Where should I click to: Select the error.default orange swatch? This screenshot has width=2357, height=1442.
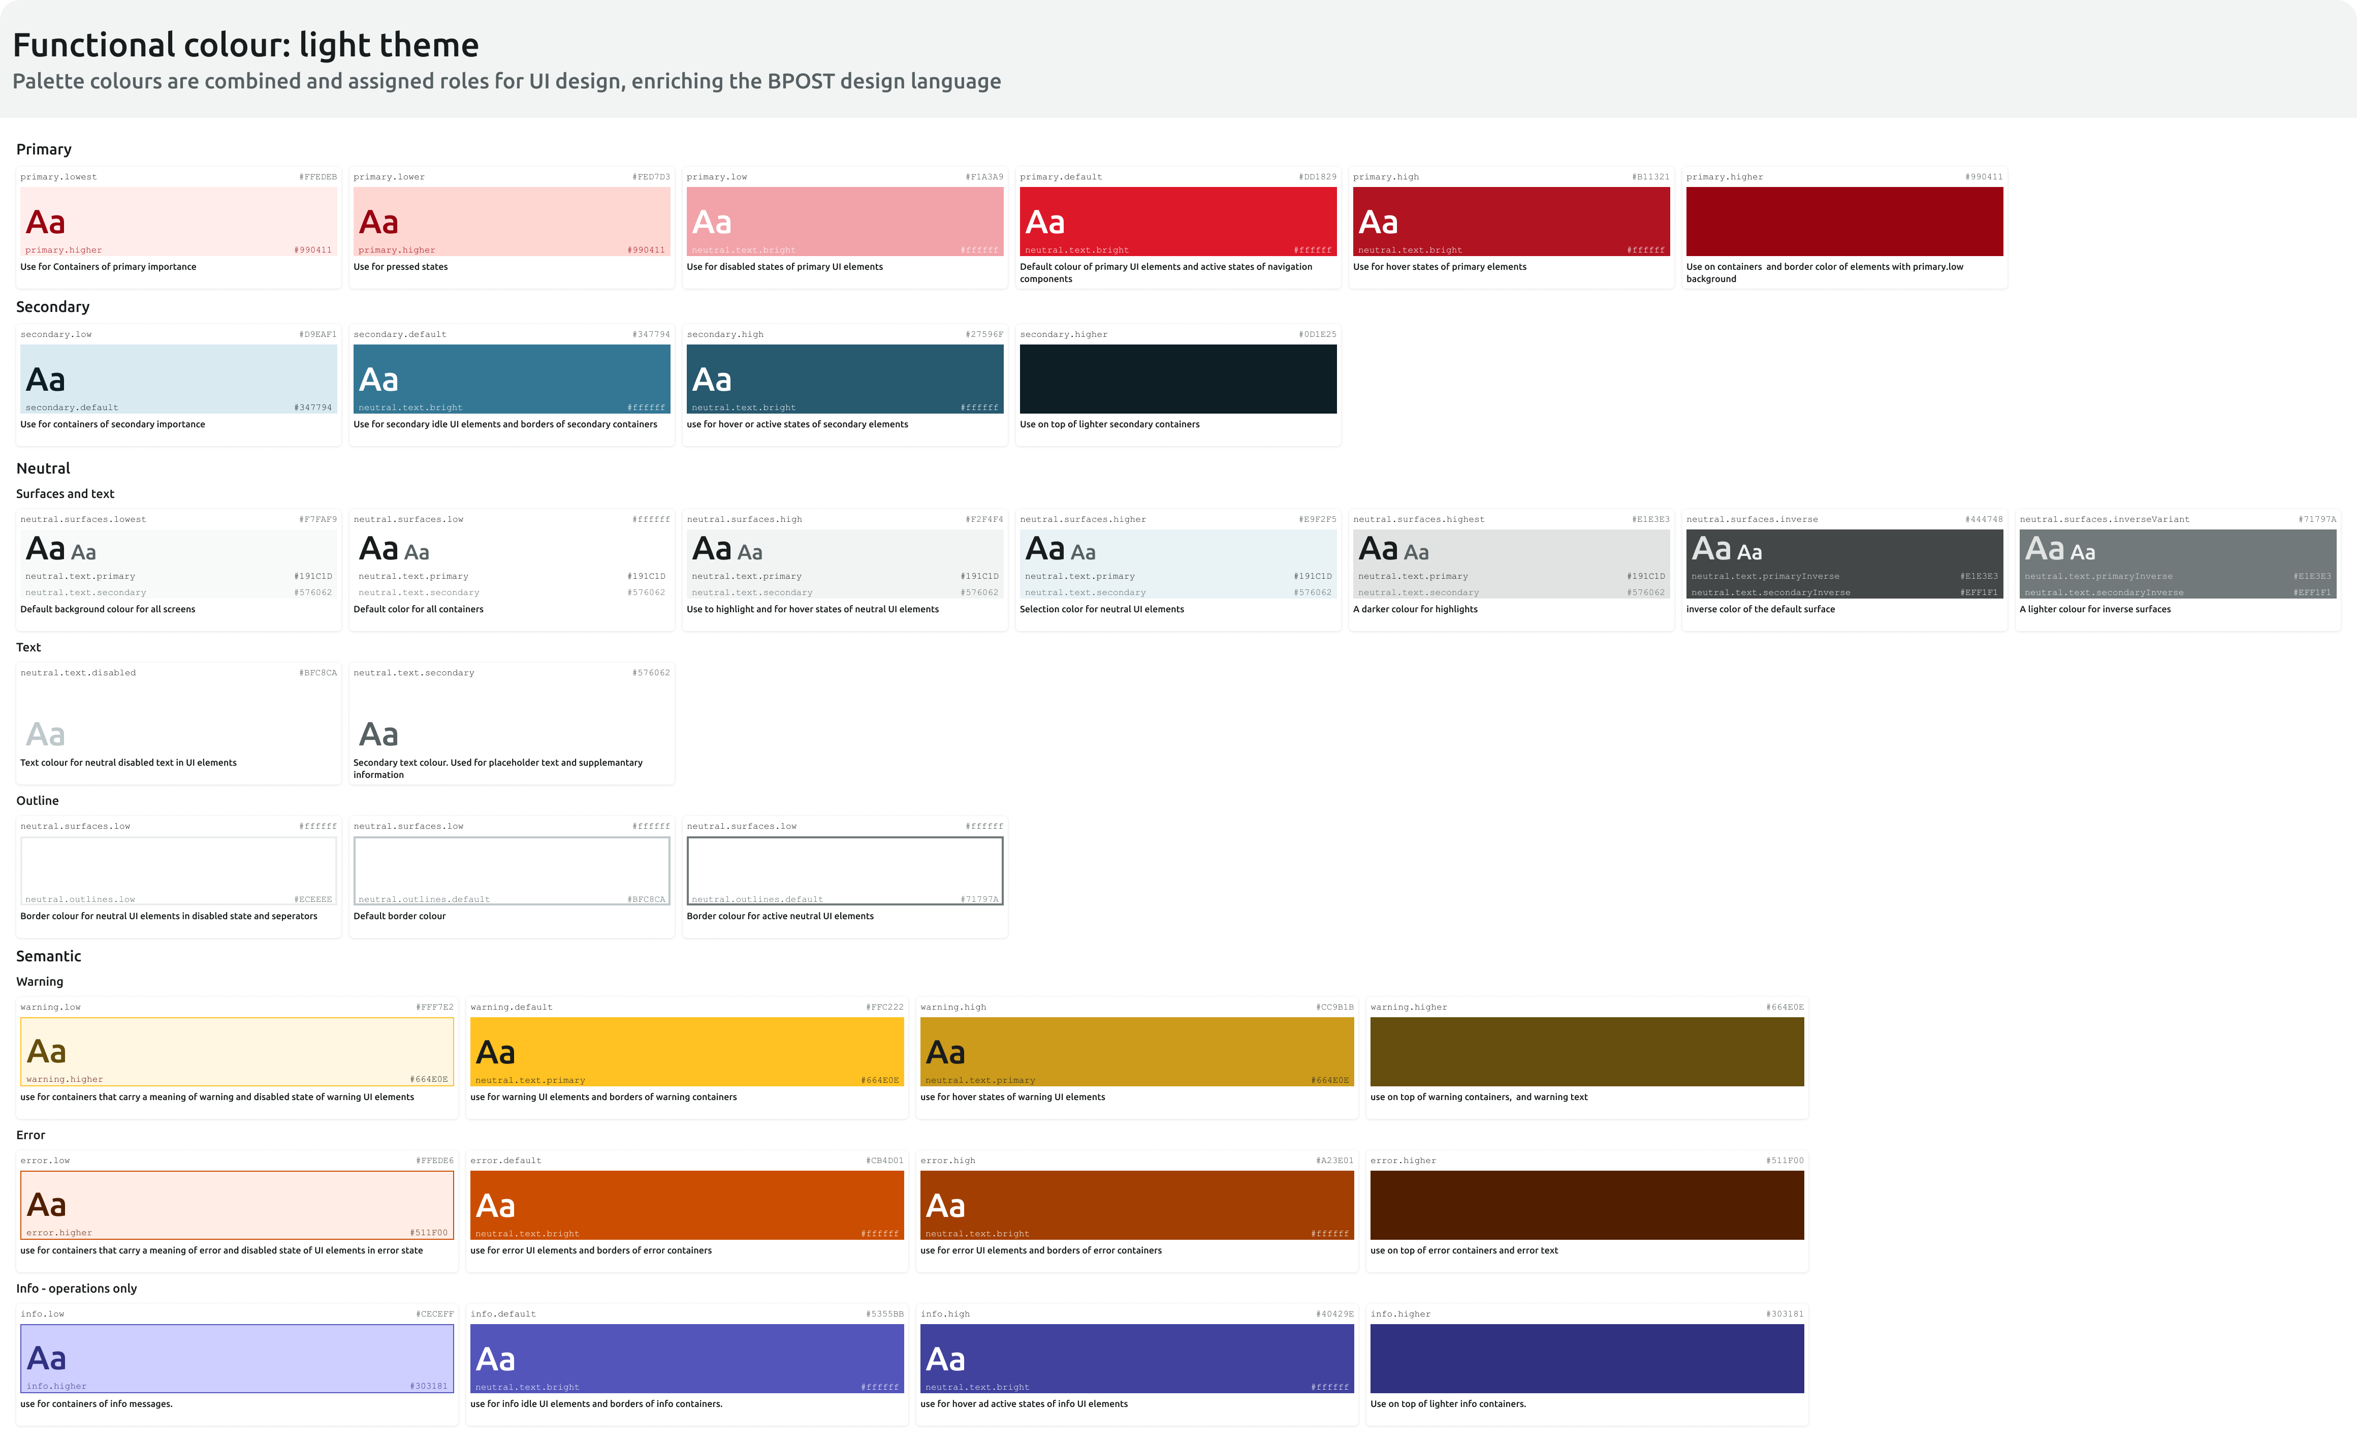[x=686, y=1204]
